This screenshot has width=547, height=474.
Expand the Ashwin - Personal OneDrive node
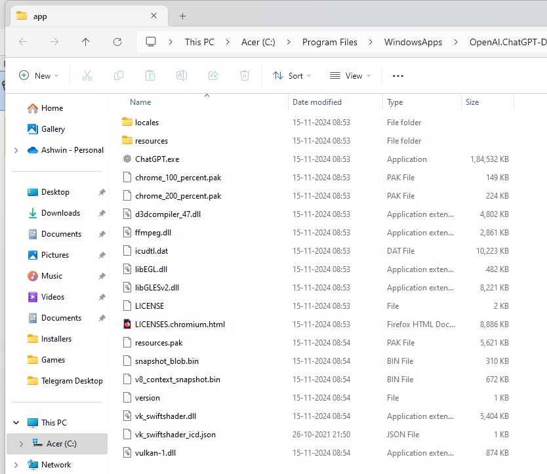coord(16,150)
